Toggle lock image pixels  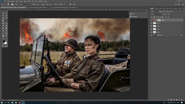tap(156, 17)
